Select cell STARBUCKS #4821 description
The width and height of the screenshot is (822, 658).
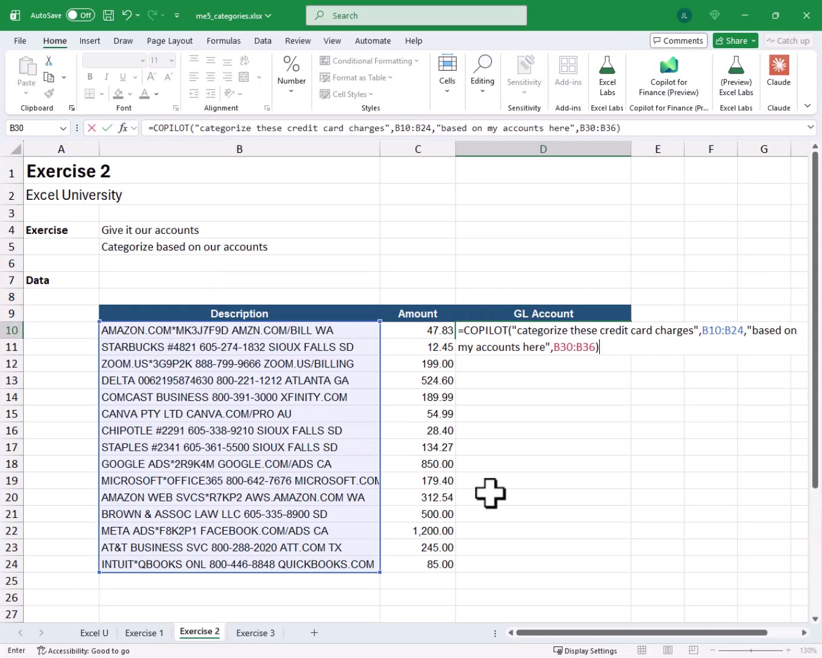click(239, 347)
